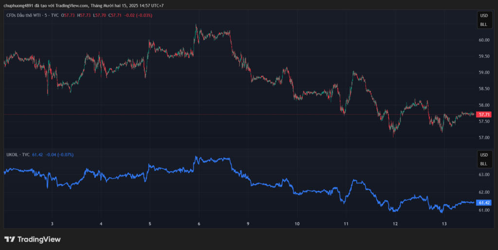Click the 60.00 price axis label
The width and height of the screenshot is (498, 250).
[484, 40]
